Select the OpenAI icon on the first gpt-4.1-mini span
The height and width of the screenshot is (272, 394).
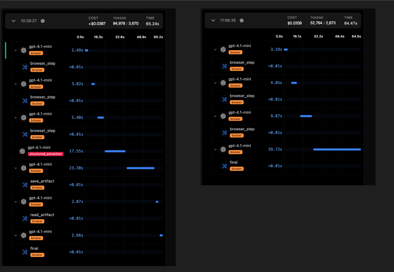pyautogui.click(x=24, y=50)
